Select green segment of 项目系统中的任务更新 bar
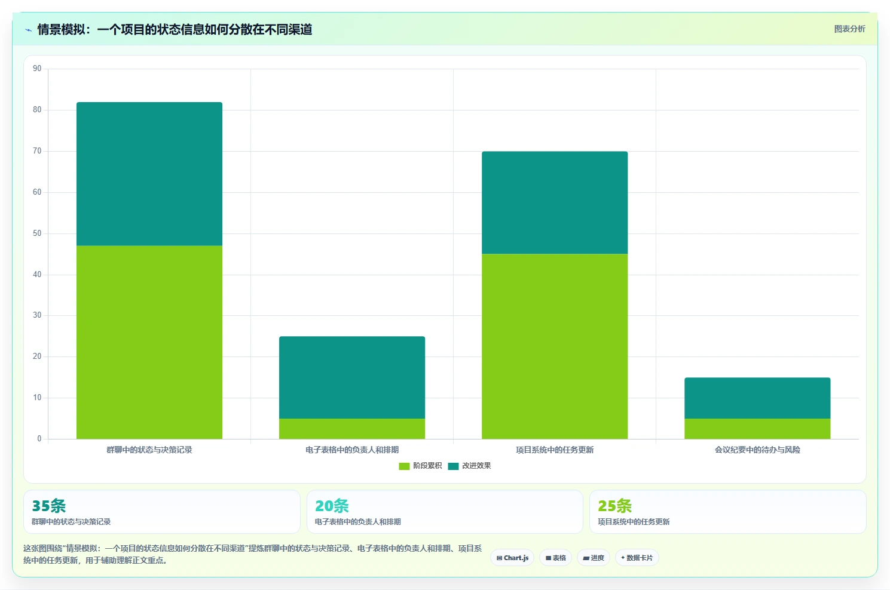Image resolution: width=890 pixels, height=590 pixels. pos(555,346)
